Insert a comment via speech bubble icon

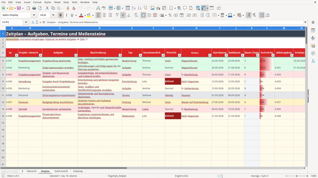tap(185, 8)
